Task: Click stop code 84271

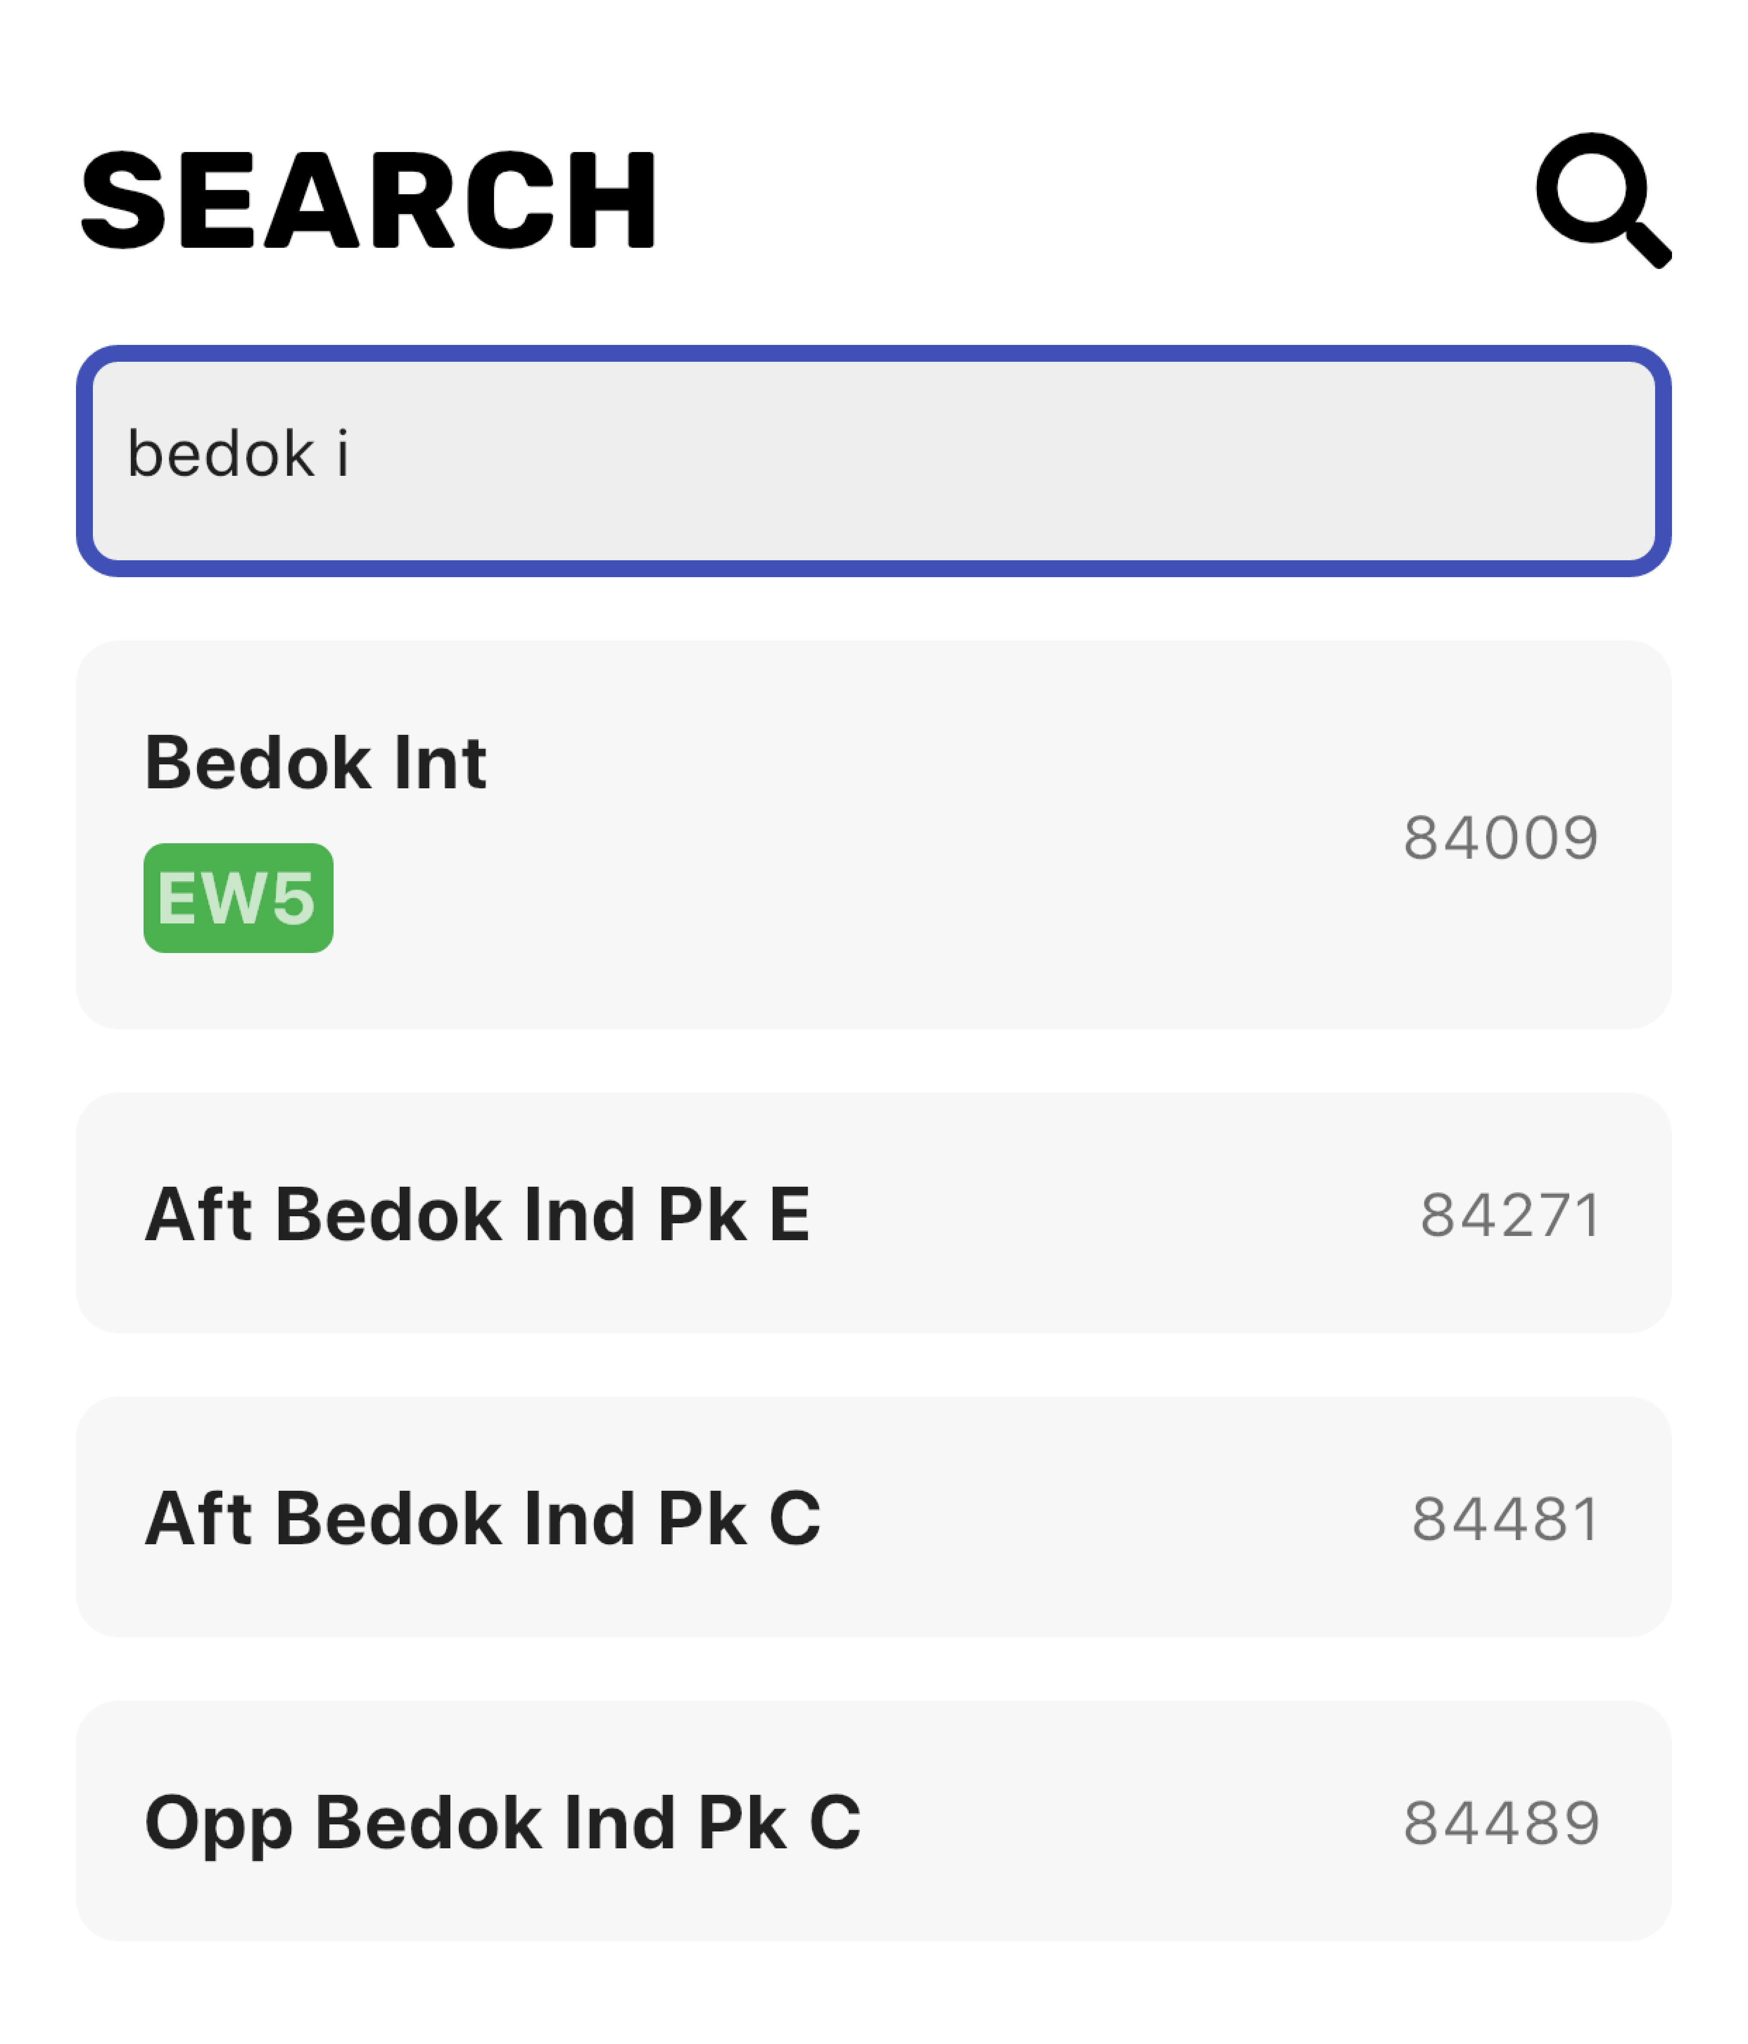Action: 1509,1214
